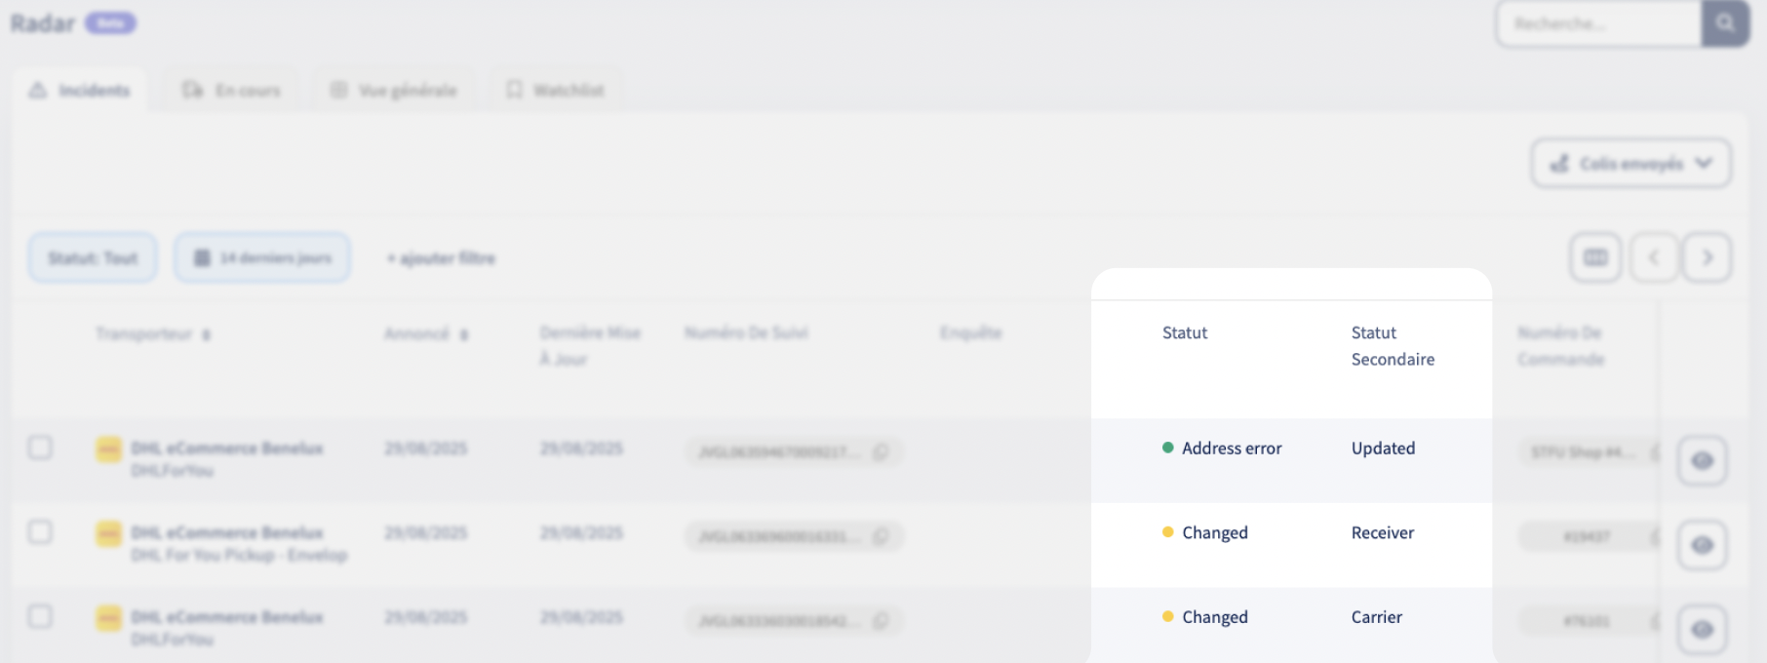Click the Statut Secondaire column header
The image size is (1767, 663).
pyautogui.click(x=1393, y=346)
